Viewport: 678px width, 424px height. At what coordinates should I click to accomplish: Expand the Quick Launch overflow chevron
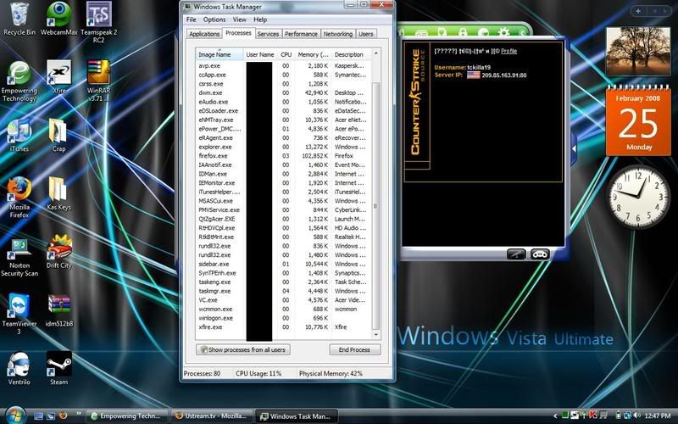(79, 414)
